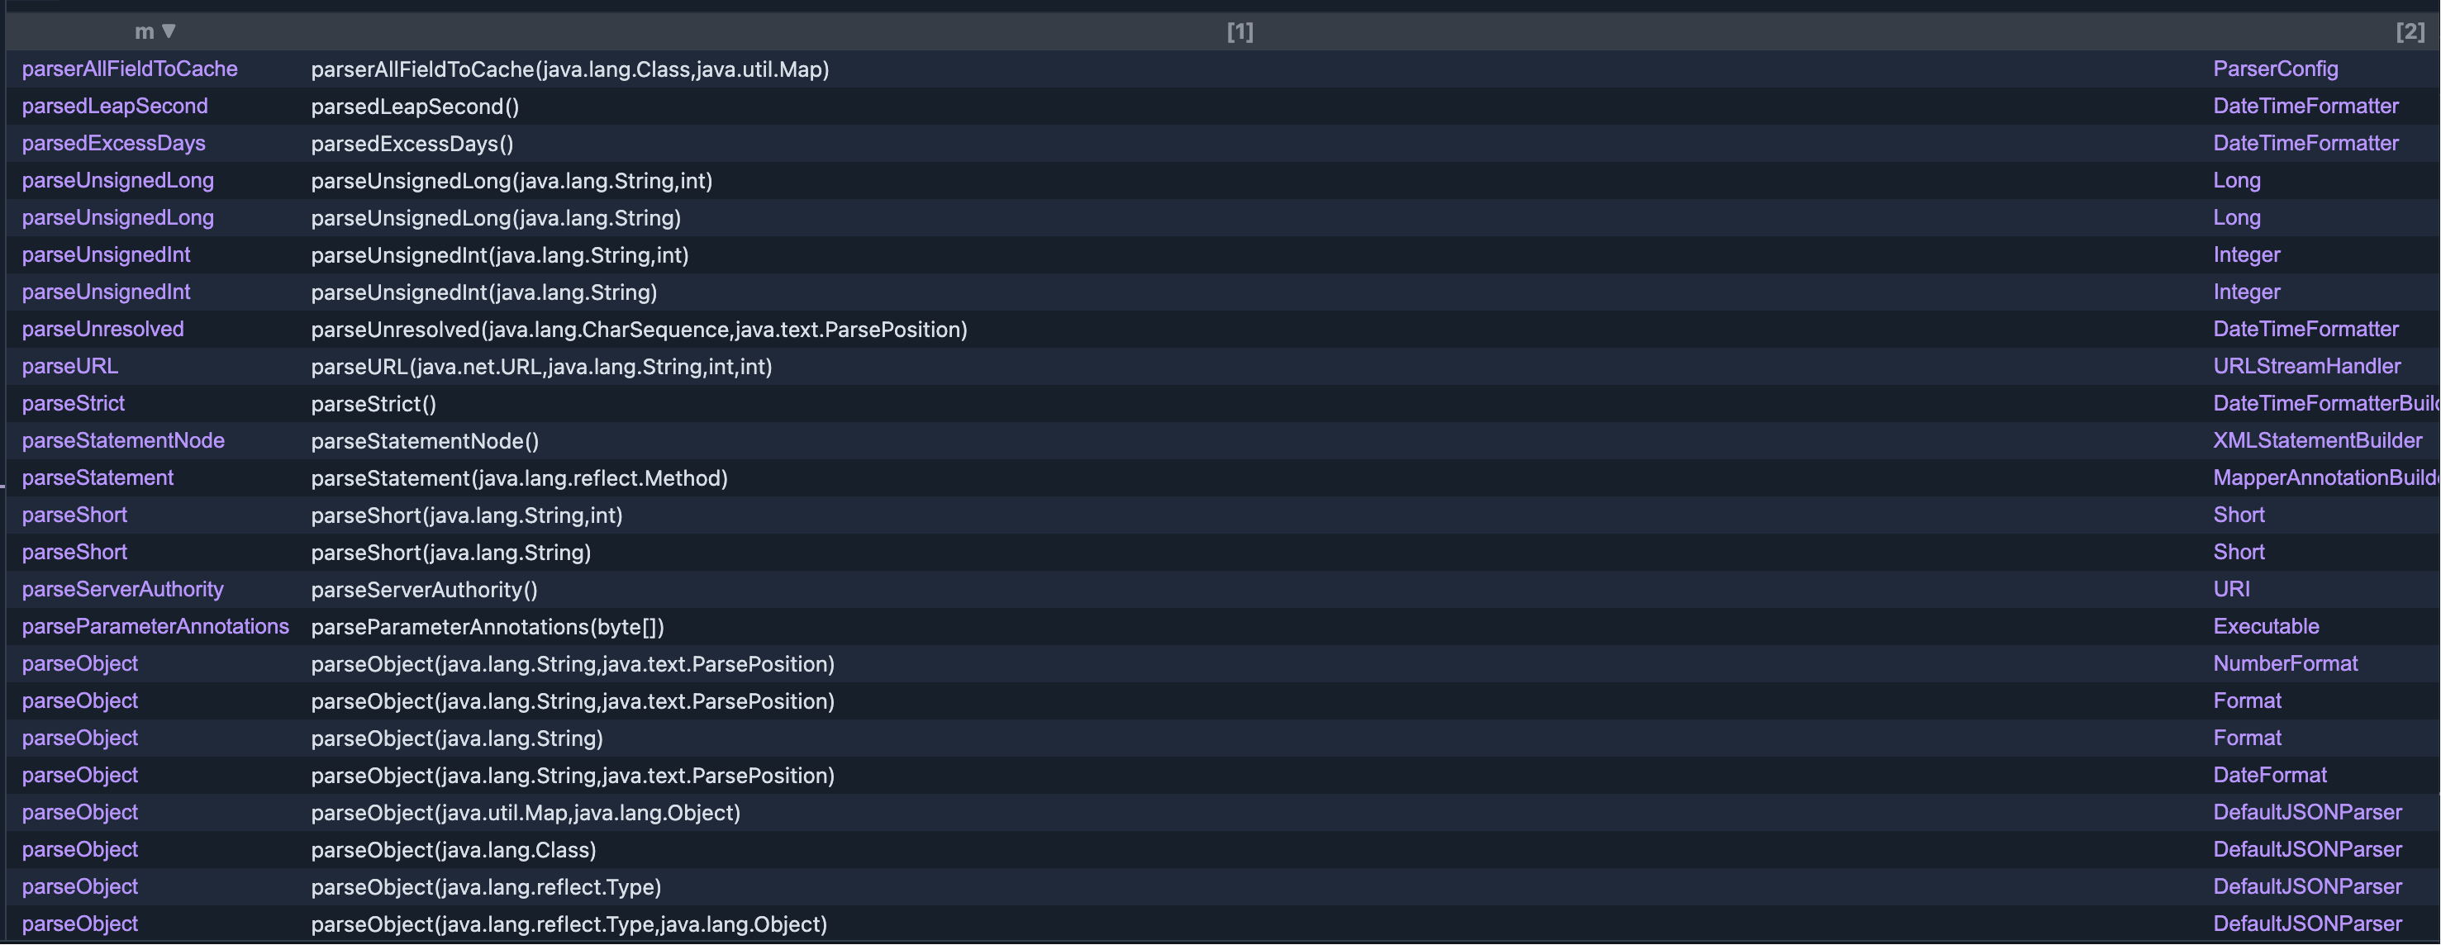Open the DateFormat class link
The width and height of the screenshot is (2441, 945).
coord(2269,775)
